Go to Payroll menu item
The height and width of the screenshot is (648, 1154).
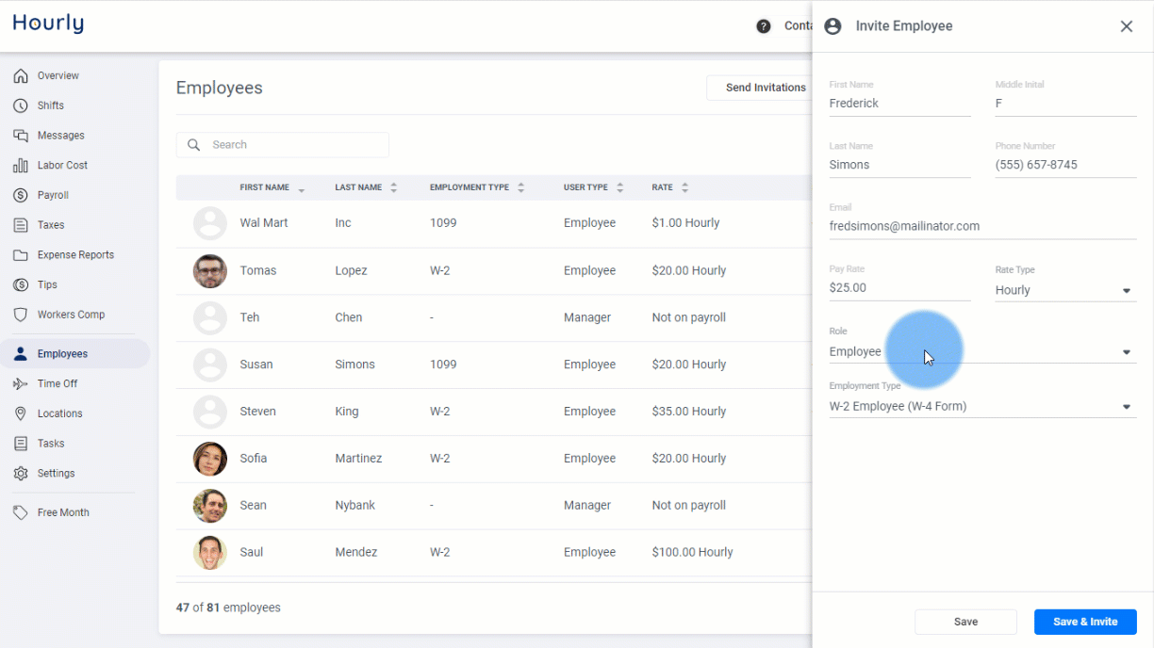[53, 195]
